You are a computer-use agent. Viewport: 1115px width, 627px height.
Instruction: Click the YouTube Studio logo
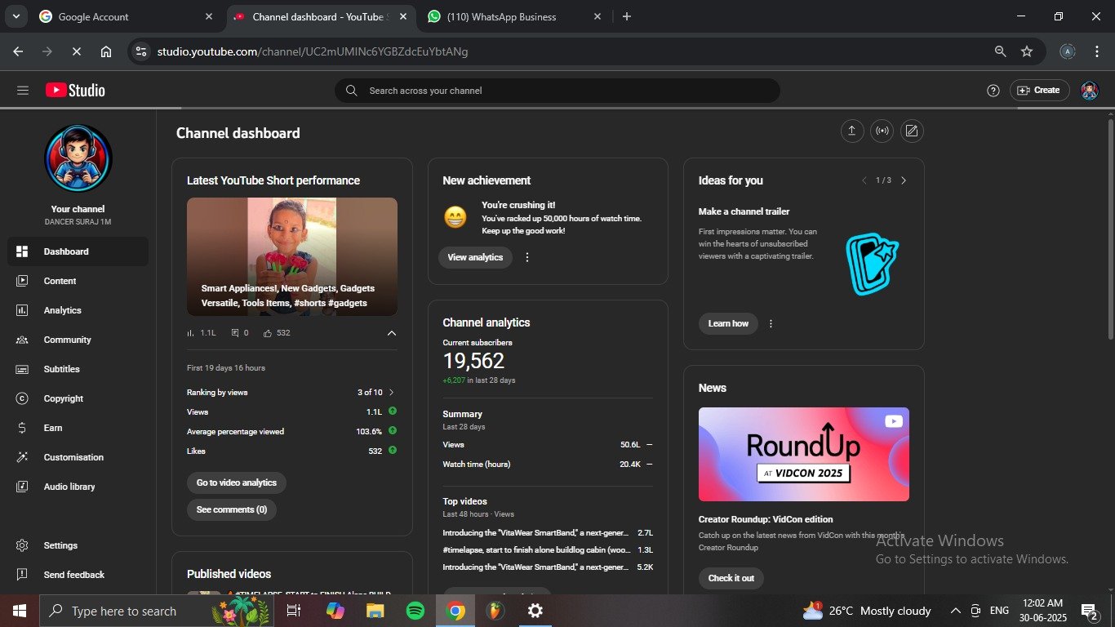point(75,91)
